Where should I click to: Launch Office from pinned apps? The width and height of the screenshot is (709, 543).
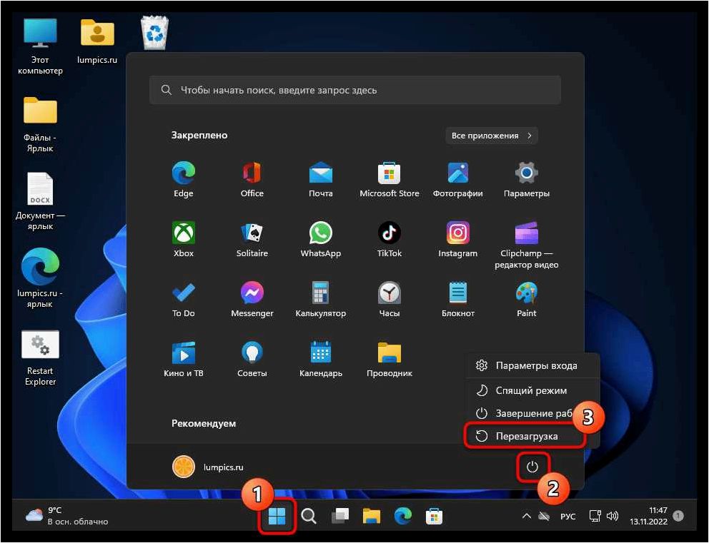[x=252, y=179]
